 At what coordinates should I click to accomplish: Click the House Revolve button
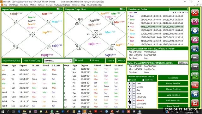pyautogui.click(x=173, y=84)
